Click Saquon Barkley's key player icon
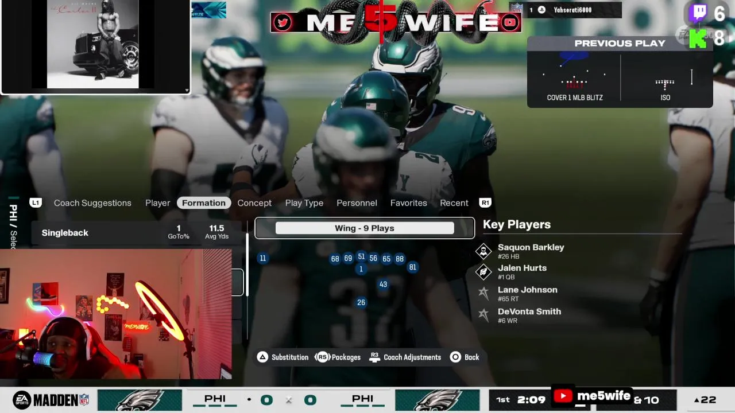735x413 pixels. click(483, 251)
